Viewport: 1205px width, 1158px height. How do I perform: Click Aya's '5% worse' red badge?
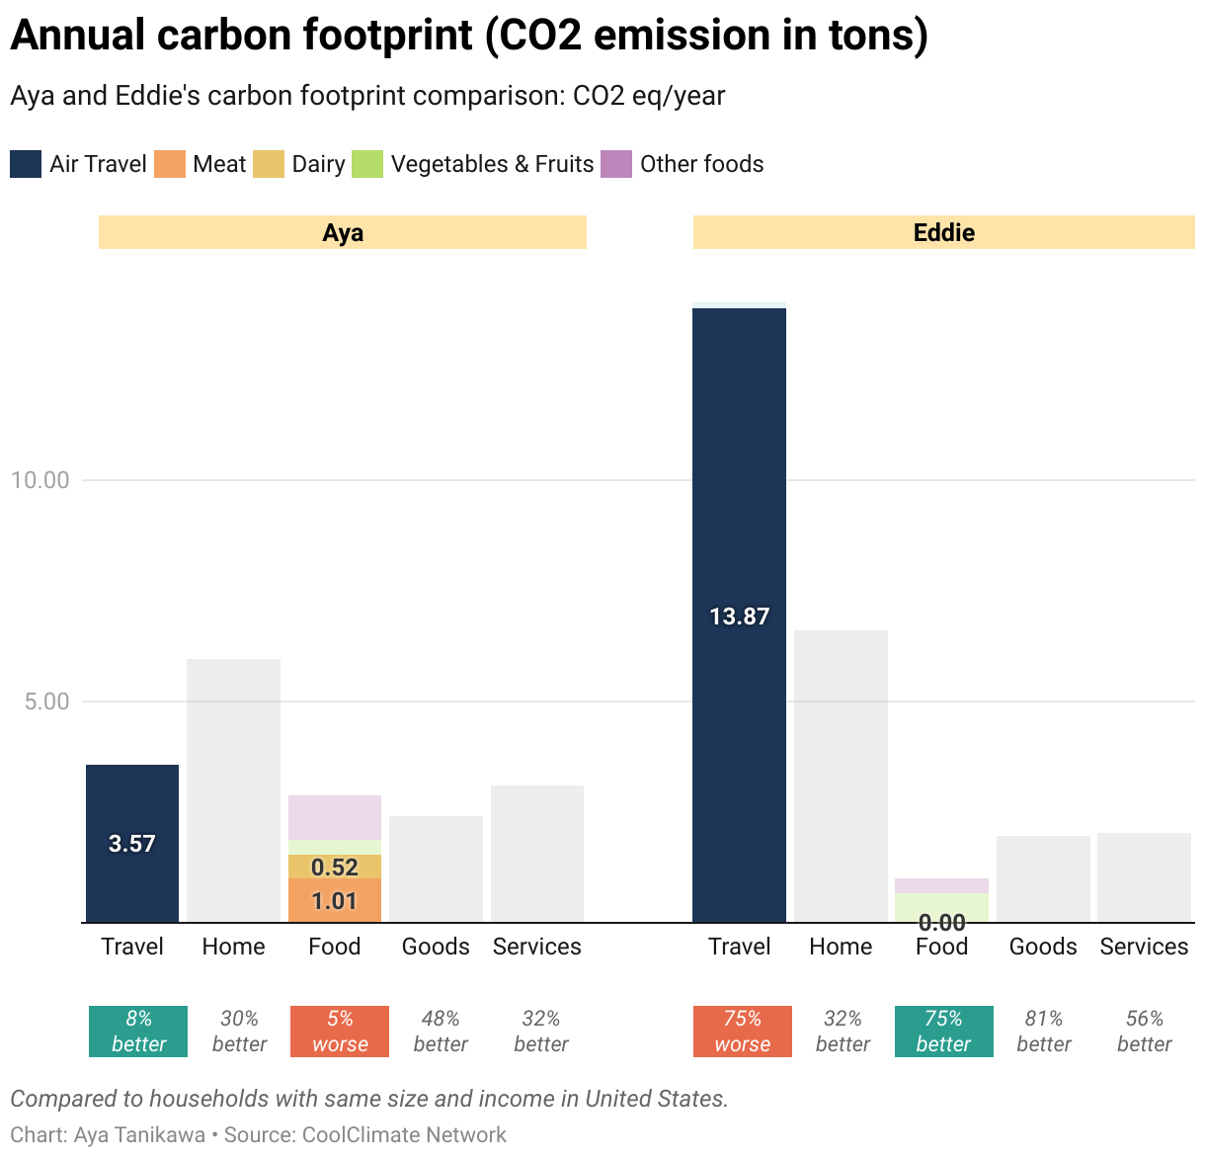point(340,1032)
